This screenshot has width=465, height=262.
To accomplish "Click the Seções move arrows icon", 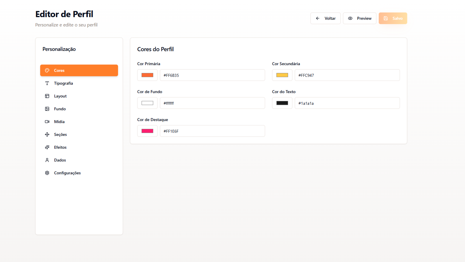I will point(47,134).
